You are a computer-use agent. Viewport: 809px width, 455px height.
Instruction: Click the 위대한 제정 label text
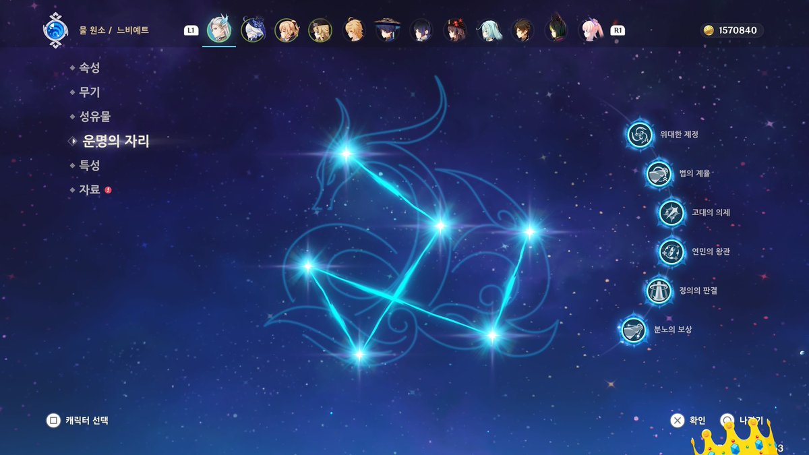679,135
